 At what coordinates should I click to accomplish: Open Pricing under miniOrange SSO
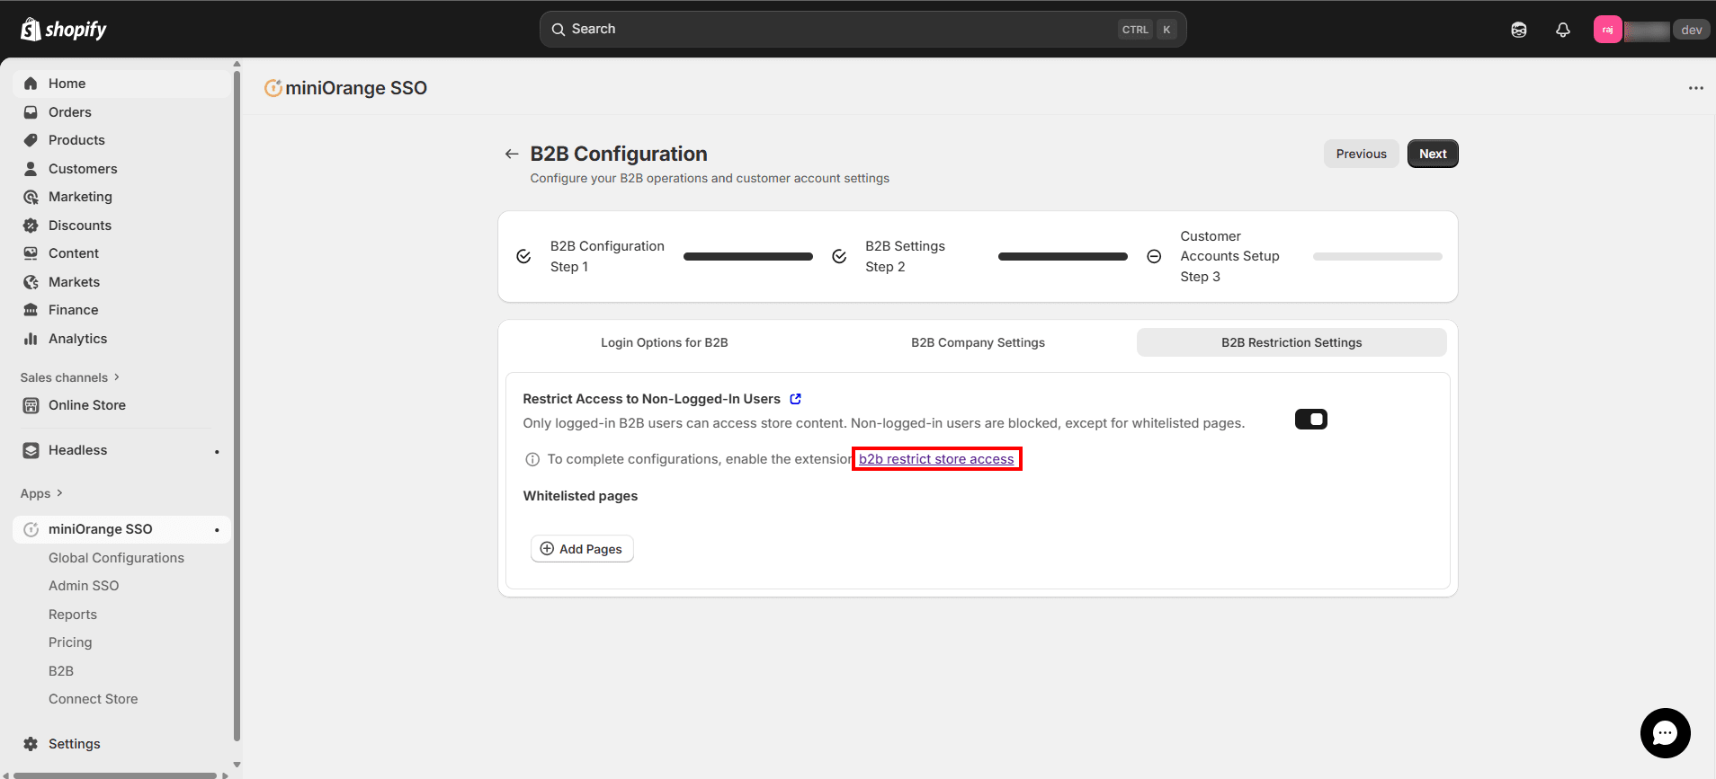(x=70, y=642)
